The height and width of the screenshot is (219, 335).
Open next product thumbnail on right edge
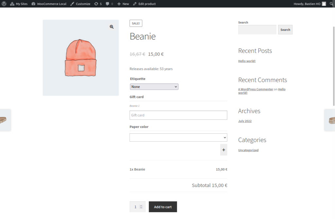(330, 120)
